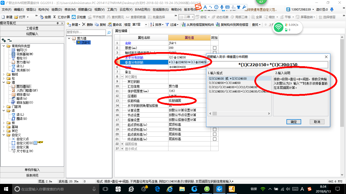Collapse the 常用构件类型 folder
This screenshot has height=194, width=346.
(4, 46)
